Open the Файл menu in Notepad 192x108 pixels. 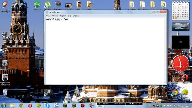[48, 16]
